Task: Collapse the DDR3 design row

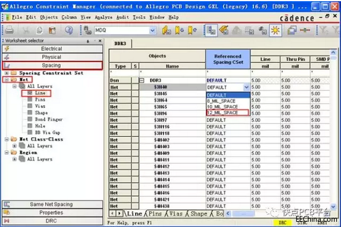Action: [x=142, y=80]
